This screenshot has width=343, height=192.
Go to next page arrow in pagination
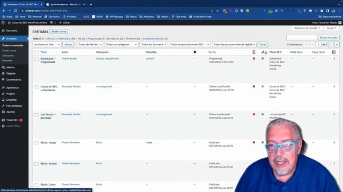tap(331, 44)
